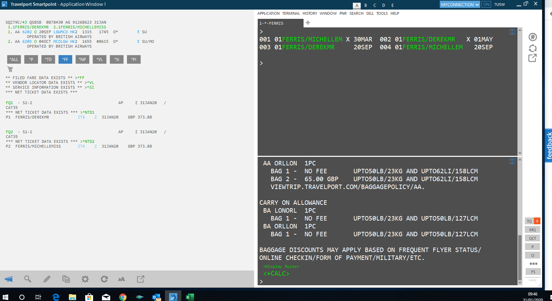The image size is (552, 301).
Task: Add a new terminal tab
Action: [x=308, y=23]
